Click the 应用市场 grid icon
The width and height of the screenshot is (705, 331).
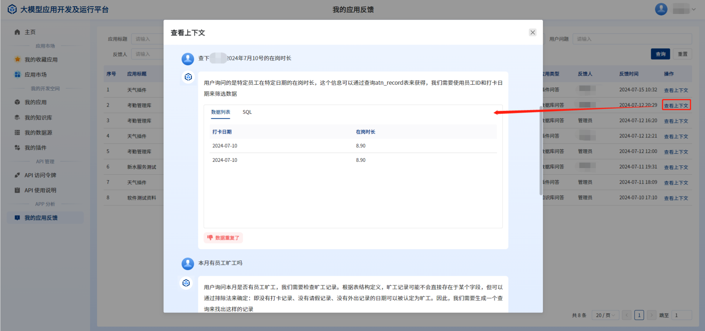click(17, 74)
